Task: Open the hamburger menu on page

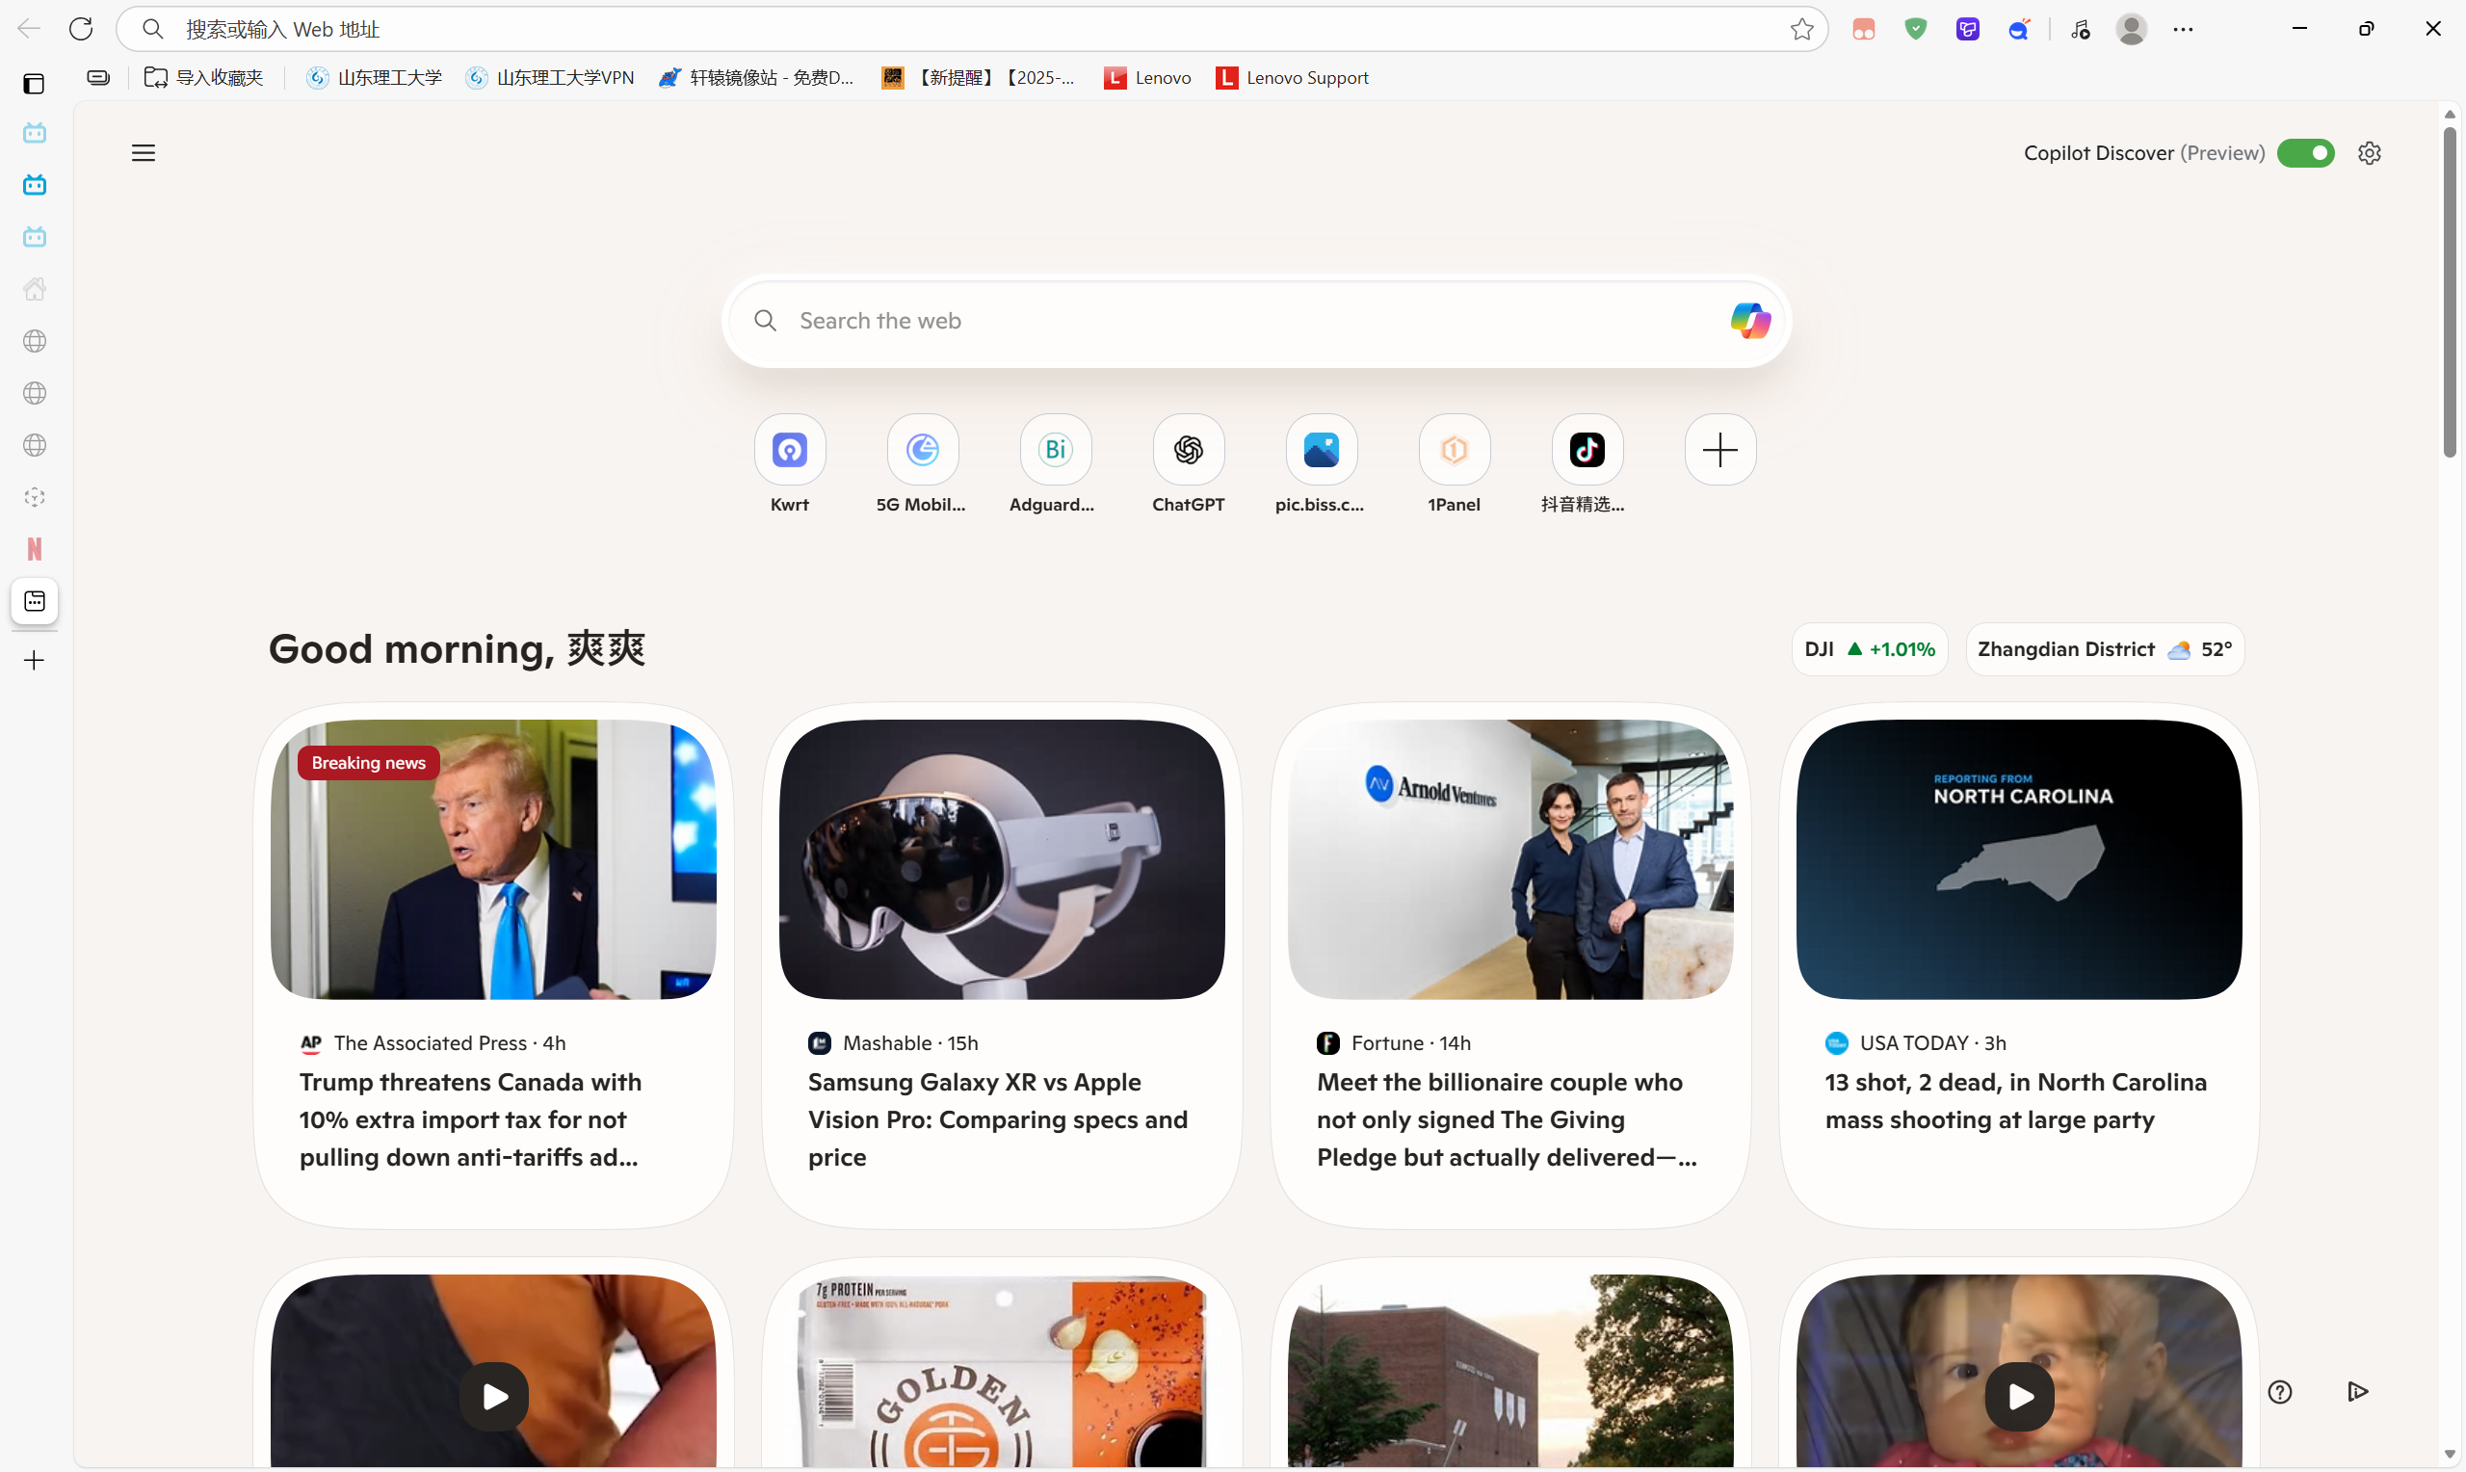Action: (144, 153)
